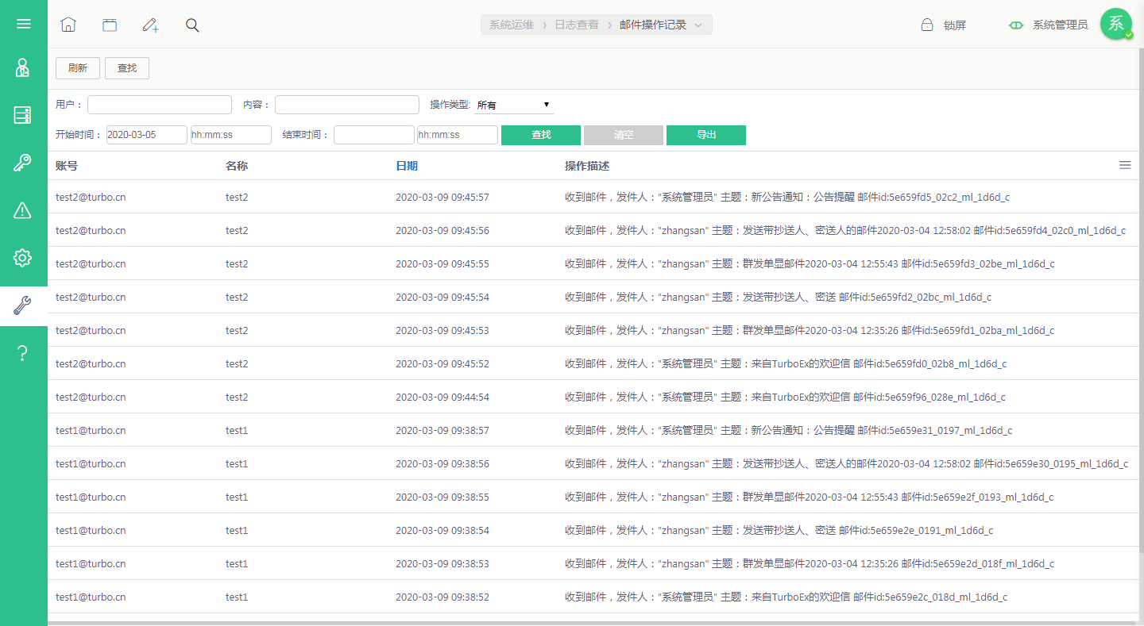
Task: Select date cell 2020-03-09 09:45:55
Action: [x=443, y=264]
